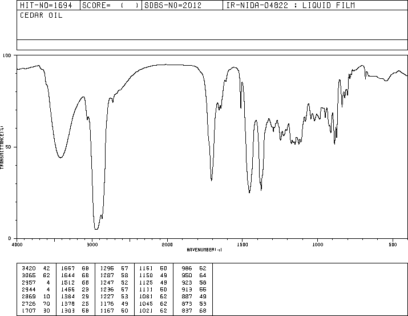The height and width of the screenshot is (316, 408).
Task: Select peak table entry 3065
Action: pos(36,275)
